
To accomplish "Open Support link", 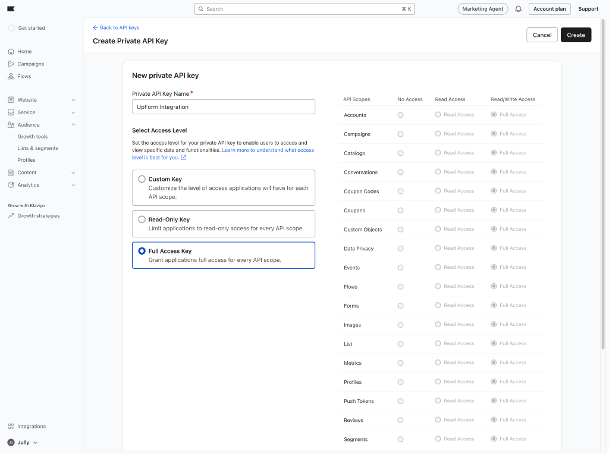I will coord(588,9).
